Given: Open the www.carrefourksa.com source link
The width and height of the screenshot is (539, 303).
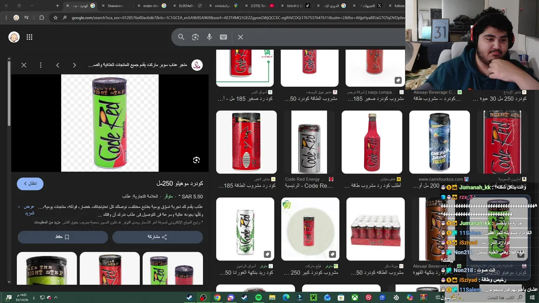Looking at the screenshot, I should [x=441, y=179].
